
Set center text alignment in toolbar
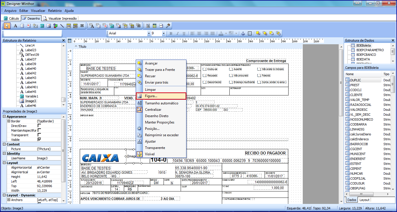[x=199, y=33]
